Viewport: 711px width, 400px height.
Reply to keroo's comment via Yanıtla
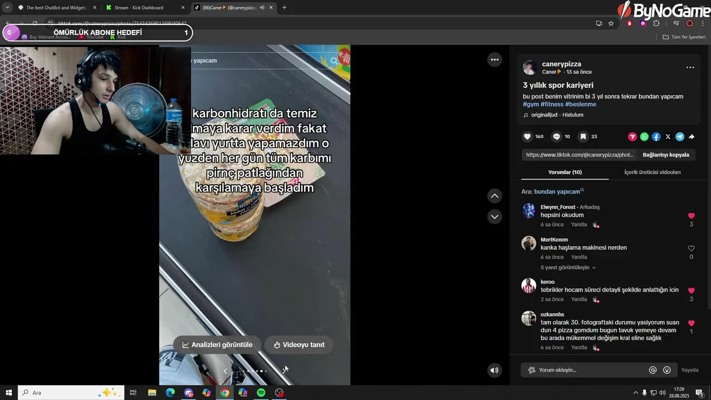pos(579,299)
